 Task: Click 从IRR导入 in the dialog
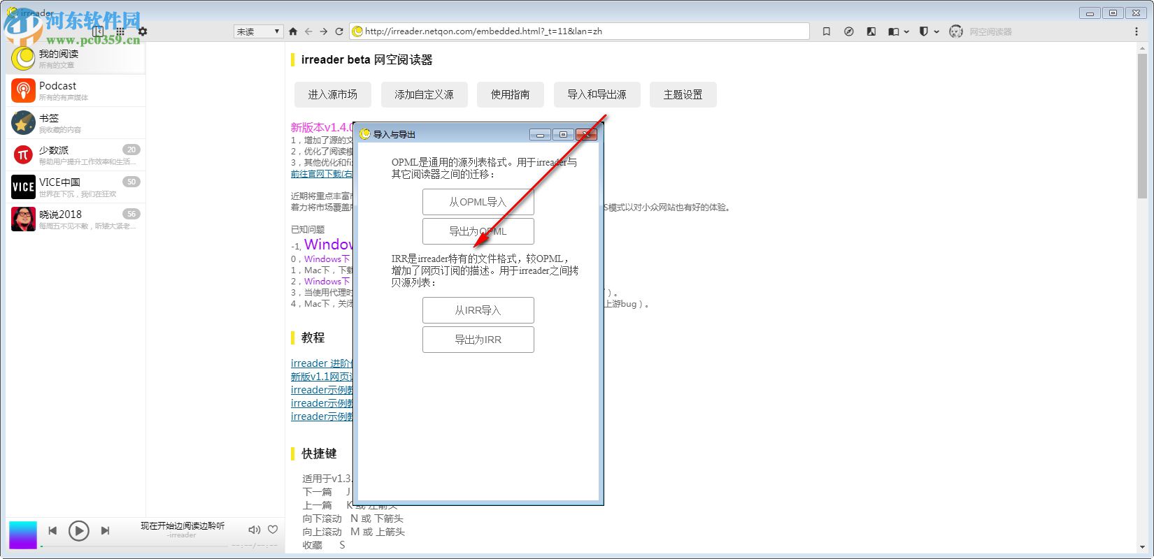click(478, 310)
